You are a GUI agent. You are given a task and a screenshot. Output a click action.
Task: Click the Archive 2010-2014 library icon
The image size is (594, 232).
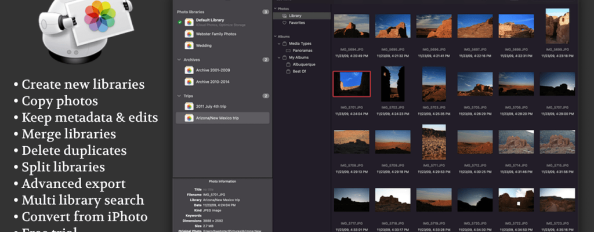189,82
